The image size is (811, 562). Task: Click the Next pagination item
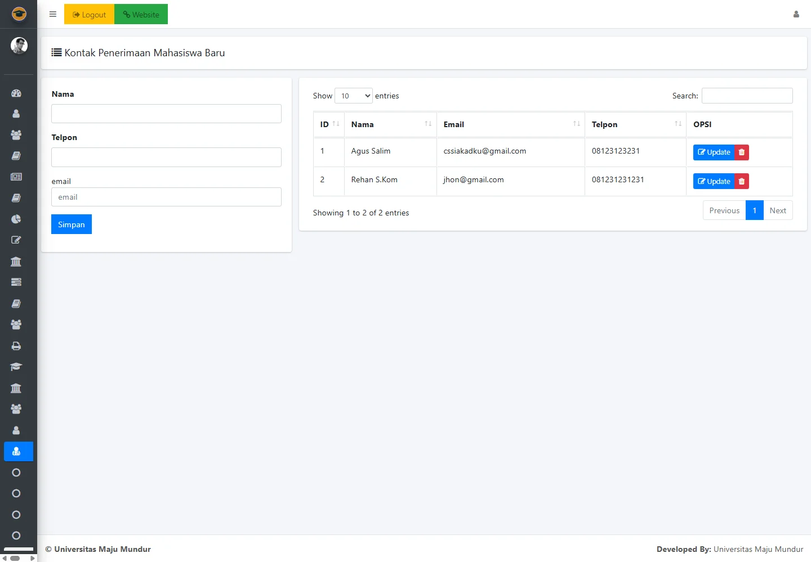coord(778,210)
